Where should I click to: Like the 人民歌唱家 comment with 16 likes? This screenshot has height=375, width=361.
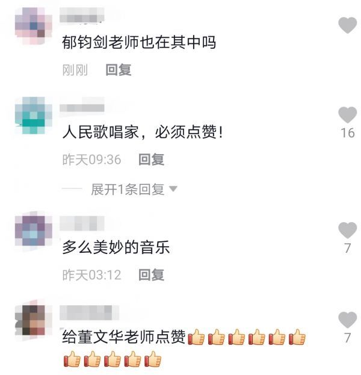click(x=347, y=115)
